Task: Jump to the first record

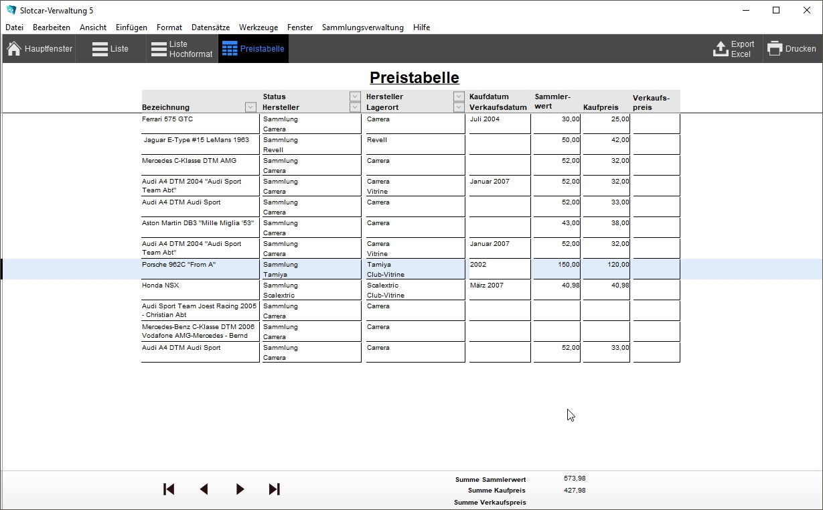Action: 169,489
